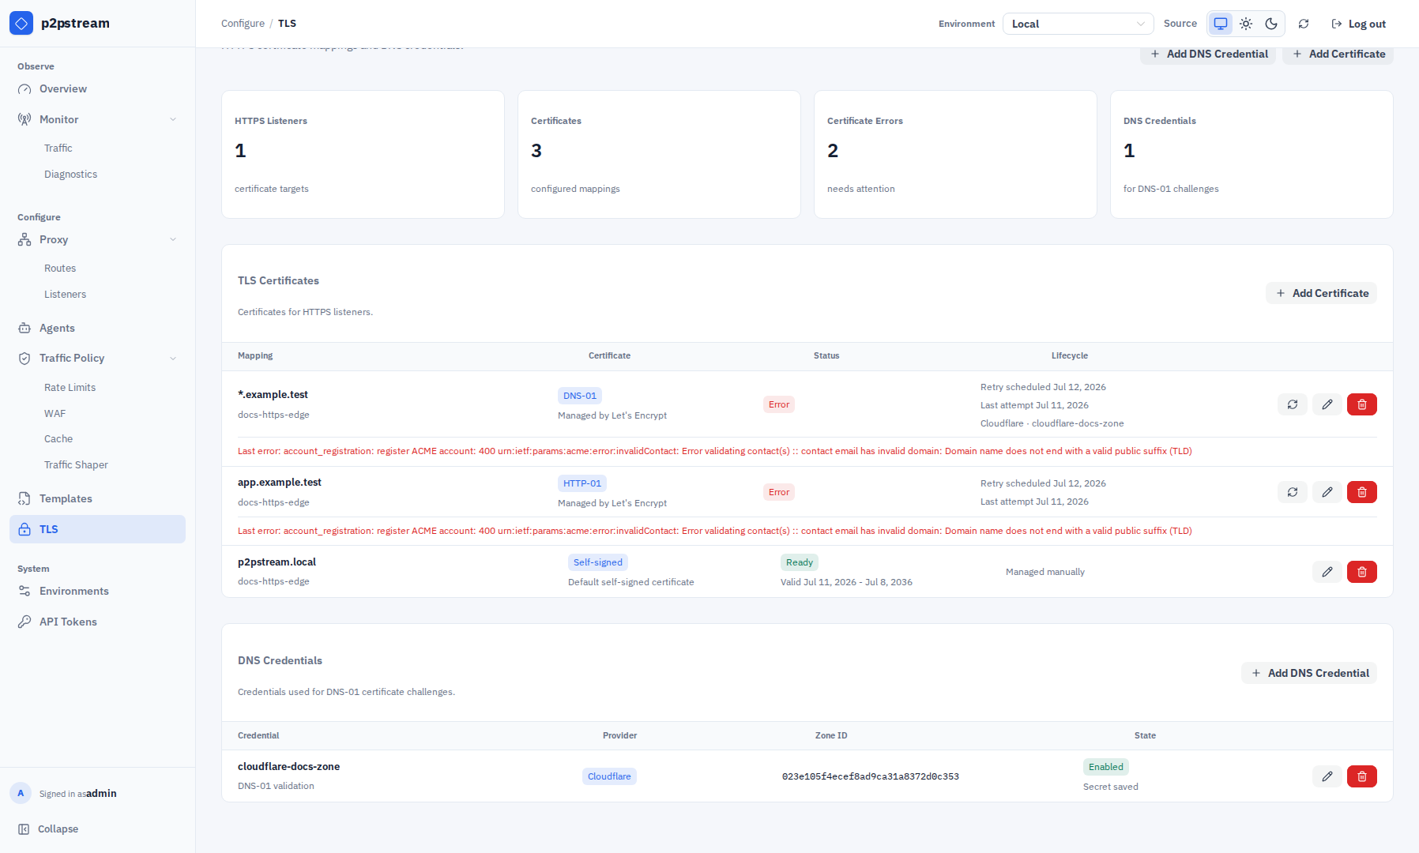Delete the app.example.test certificate
This screenshot has width=1419, height=853.
point(1362,492)
